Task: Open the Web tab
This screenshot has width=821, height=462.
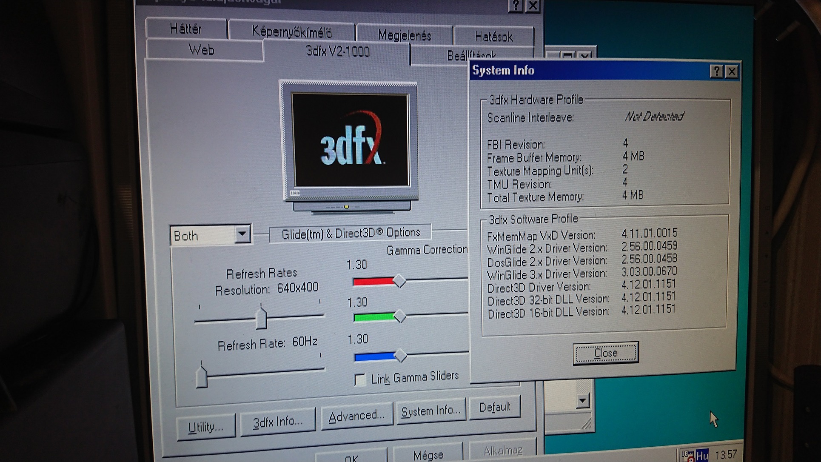Action: [201, 50]
